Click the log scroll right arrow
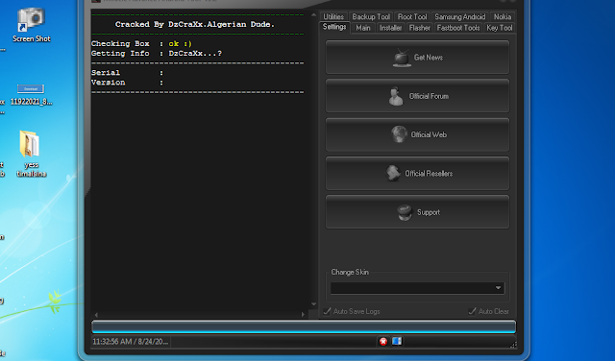Viewport: 615px width, 361px height. 303,314
